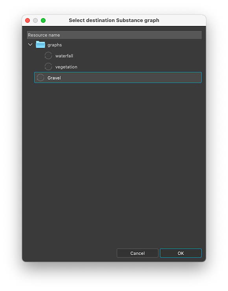Image resolution: width=228 pixels, height=291 pixels.
Task: Click blank space right of vegetation entry
Action: (139, 67)
